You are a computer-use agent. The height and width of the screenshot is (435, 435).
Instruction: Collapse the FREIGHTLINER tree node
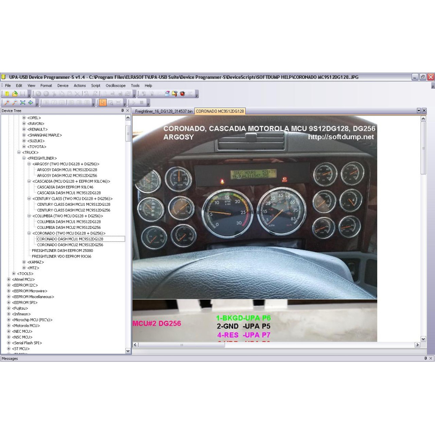(24, 158)
